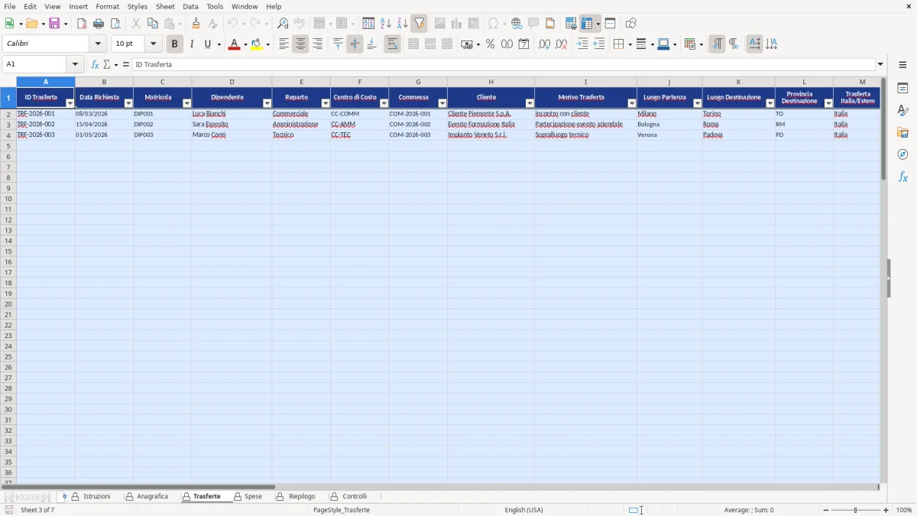The image size is (917, 516).
Task: Click the Format as Date icon
Action: (x=523, y=44)
